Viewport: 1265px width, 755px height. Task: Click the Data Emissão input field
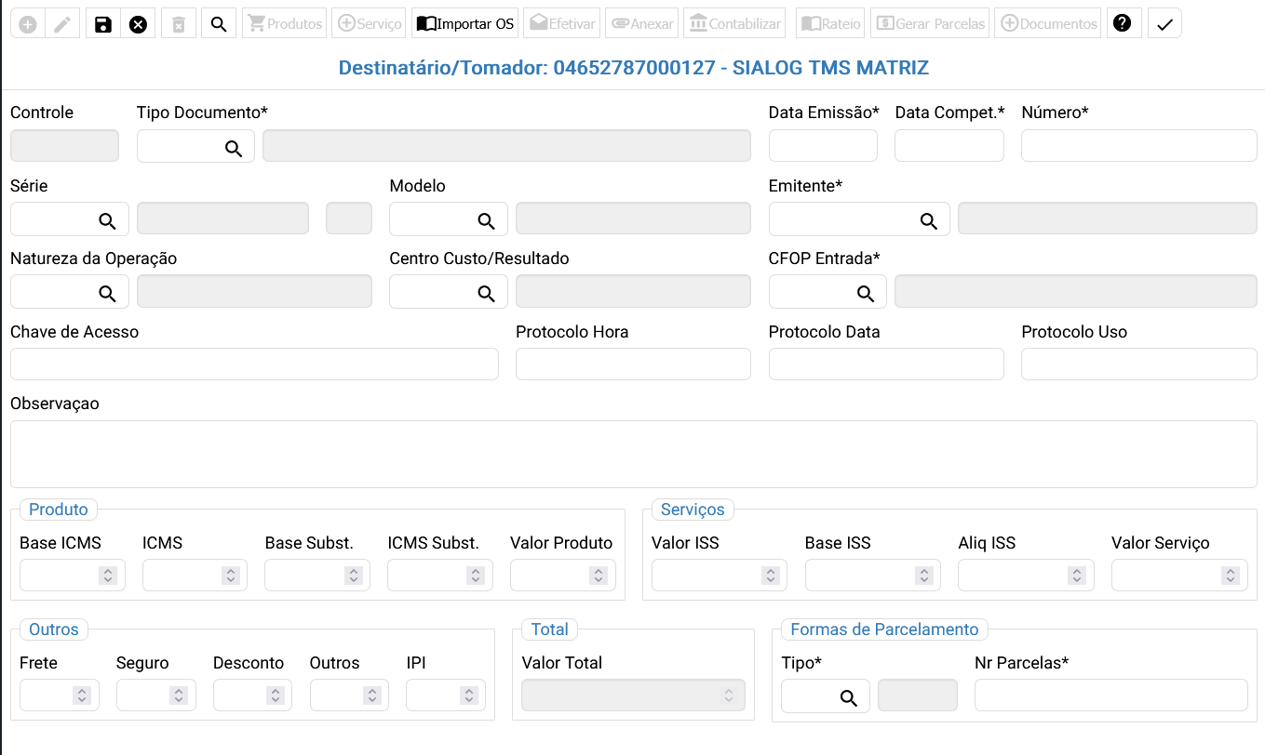coord(823,146)
